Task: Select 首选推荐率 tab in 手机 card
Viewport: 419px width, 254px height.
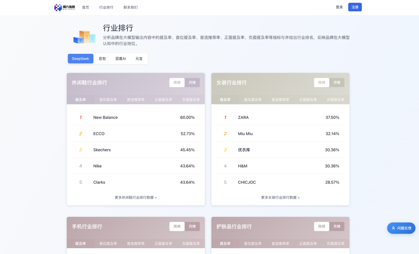Action: (x=136, y=244)
